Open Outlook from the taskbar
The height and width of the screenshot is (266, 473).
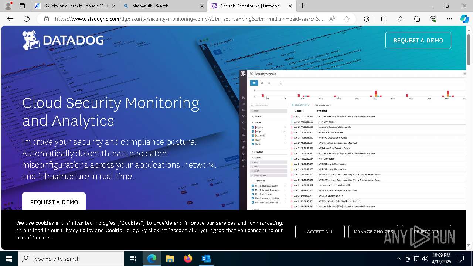pyautogui.click(x=206, y=259)
